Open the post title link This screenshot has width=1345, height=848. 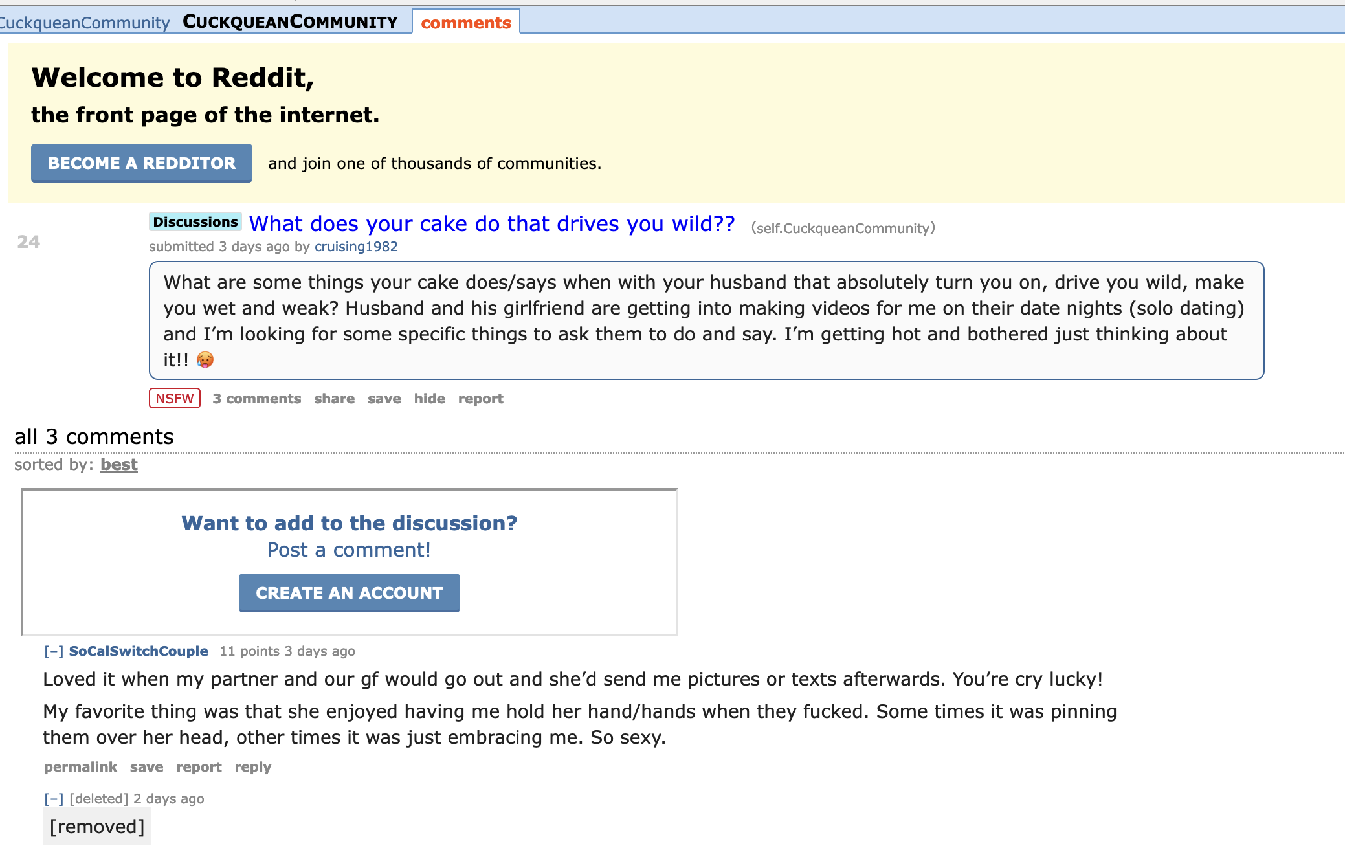[492, 224]
